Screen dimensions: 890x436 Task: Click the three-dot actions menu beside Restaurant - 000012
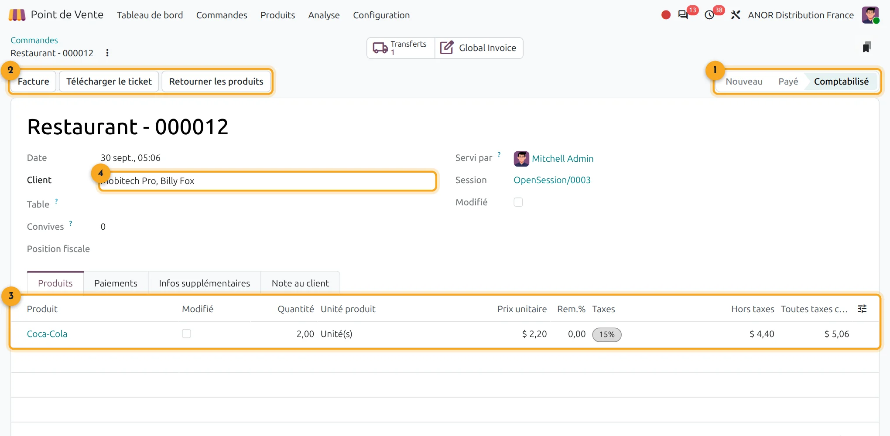point(107,53)
